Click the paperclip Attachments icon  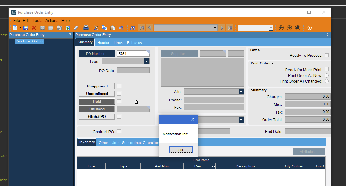click(59, 28)
